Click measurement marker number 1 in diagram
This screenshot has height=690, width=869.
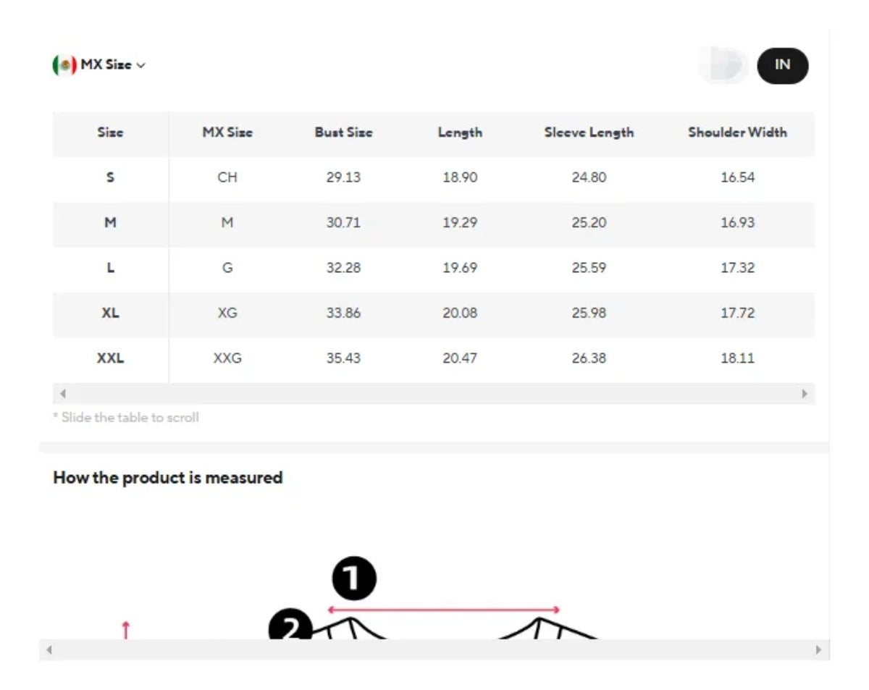click(353, 579)
